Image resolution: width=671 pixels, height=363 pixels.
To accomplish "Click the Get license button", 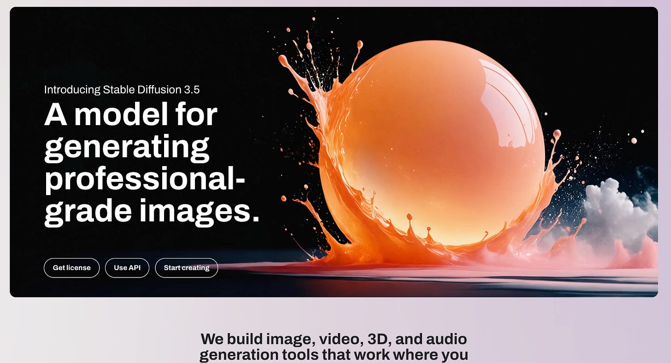I will [x=71, y=268].
